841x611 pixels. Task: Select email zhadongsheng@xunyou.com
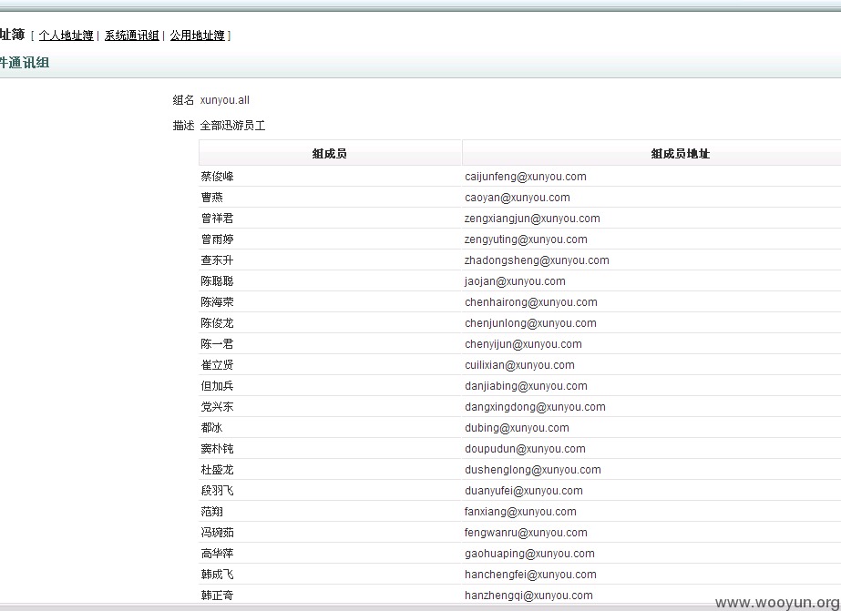pyautogui.click(x=537, y=260)
